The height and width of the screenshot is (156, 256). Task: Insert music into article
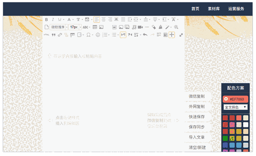pos(134,27)
